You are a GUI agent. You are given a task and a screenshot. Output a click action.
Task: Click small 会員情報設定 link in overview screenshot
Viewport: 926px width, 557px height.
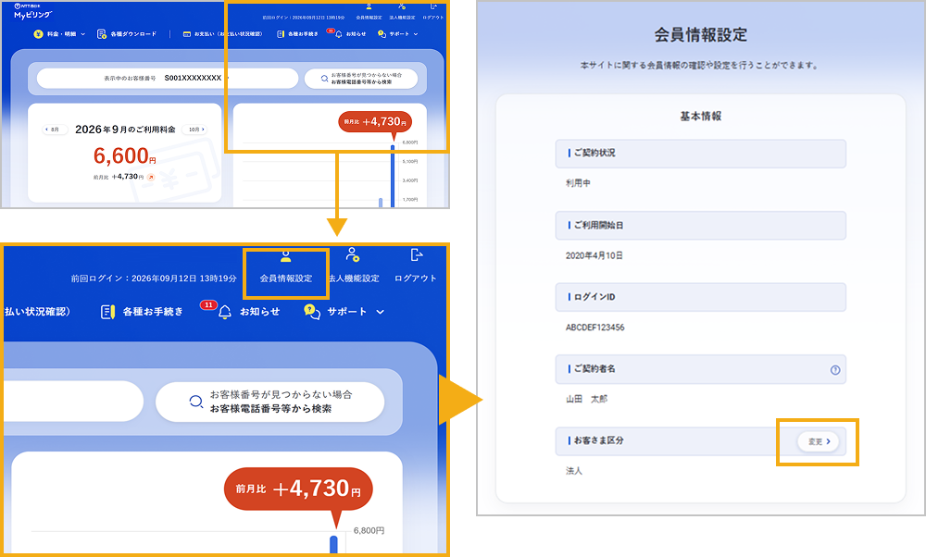(369, 17)
